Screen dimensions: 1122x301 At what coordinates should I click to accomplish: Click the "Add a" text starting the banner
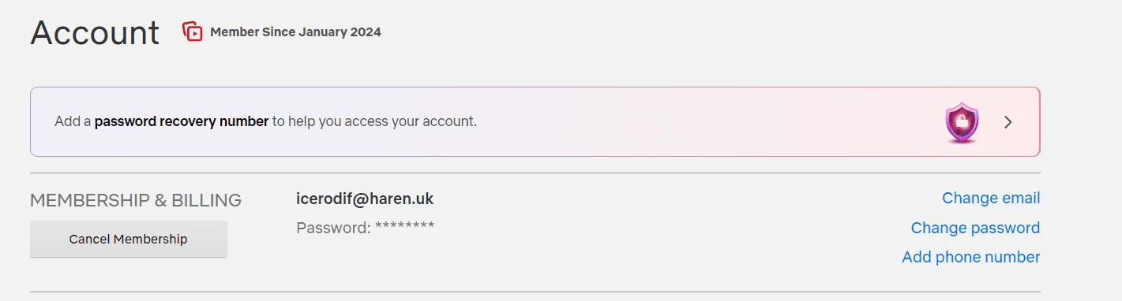coord(73,122)
